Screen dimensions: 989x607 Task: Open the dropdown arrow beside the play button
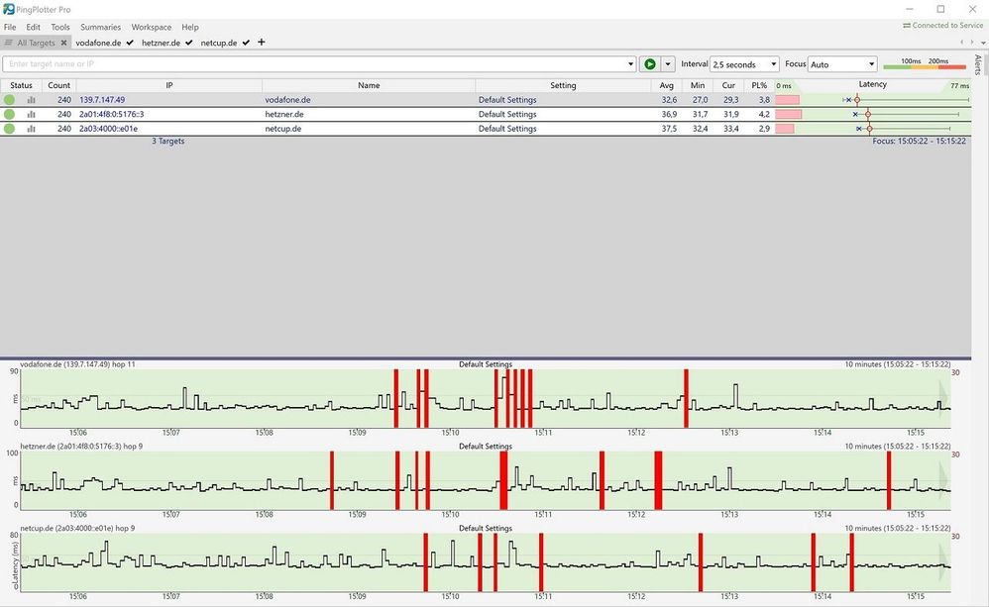(x=668, y=64)
